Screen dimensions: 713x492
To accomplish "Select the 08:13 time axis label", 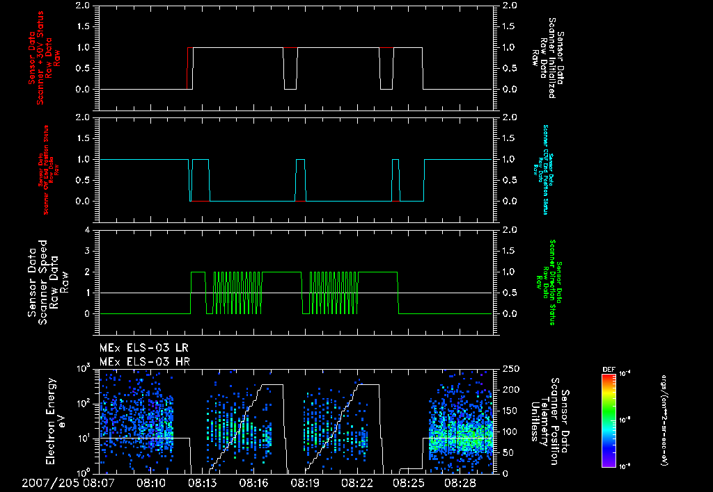I will click(x=203, y=483).
